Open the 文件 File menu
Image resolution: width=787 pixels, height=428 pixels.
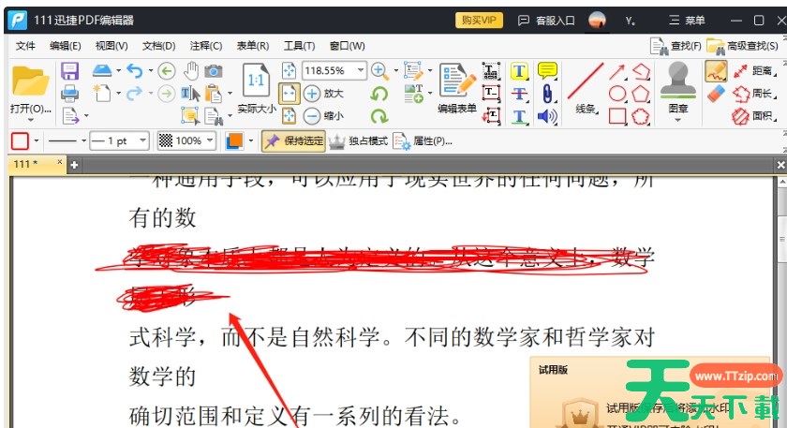(x=25, y=46)
